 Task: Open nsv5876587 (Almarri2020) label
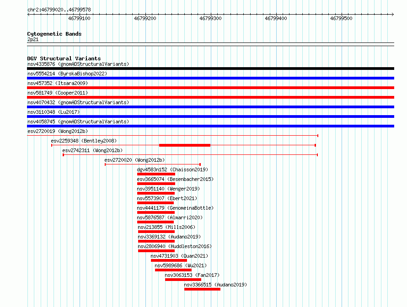(x=170, y=217)
